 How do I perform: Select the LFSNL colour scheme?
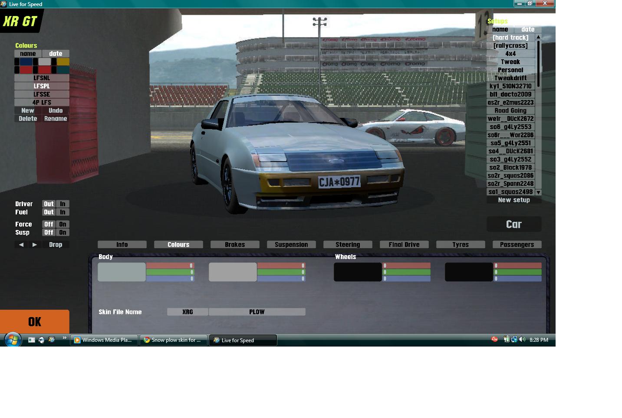point(42,78)
